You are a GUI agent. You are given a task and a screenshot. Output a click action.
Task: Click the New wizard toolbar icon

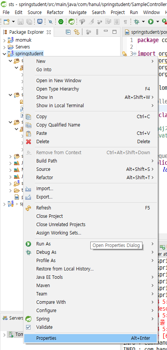click(x=7, y=22)
